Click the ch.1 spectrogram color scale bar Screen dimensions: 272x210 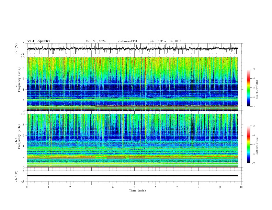click(248, 88)
